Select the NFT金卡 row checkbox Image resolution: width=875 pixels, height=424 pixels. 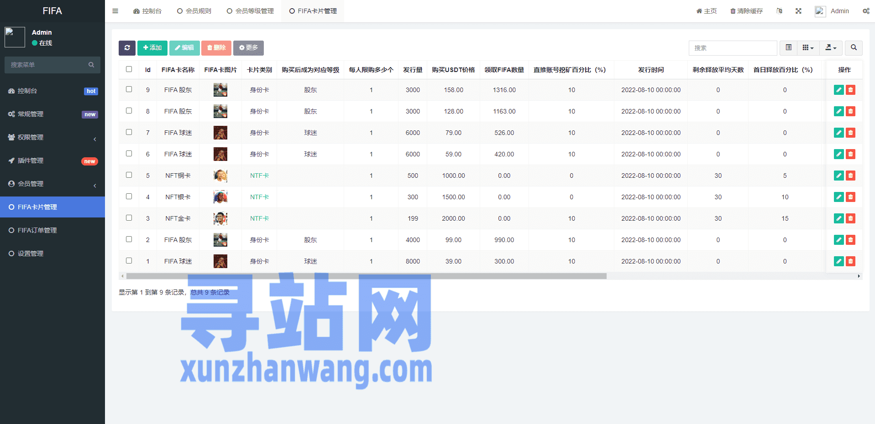(129, 218)
